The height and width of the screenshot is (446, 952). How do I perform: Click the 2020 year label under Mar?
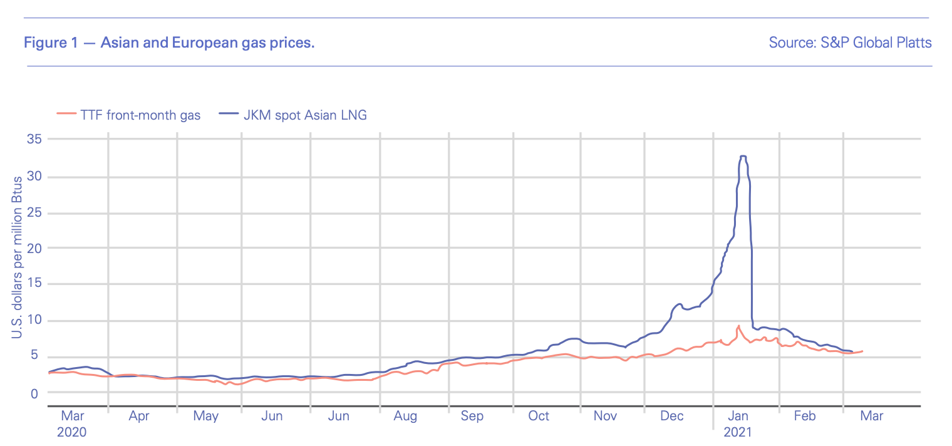[x=72, y=432]
